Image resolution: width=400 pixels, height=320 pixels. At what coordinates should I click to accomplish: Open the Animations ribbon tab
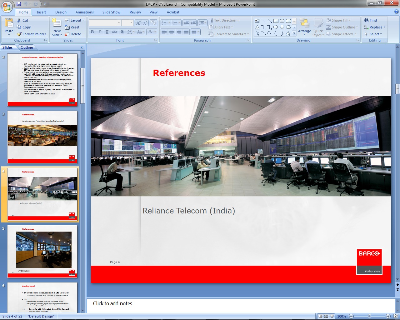(84, 12)
